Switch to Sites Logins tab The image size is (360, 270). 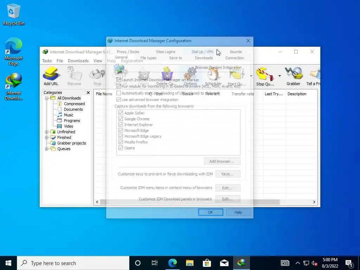coord(165,52)
